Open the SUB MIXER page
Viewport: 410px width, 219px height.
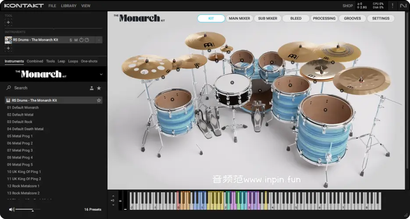267,18
